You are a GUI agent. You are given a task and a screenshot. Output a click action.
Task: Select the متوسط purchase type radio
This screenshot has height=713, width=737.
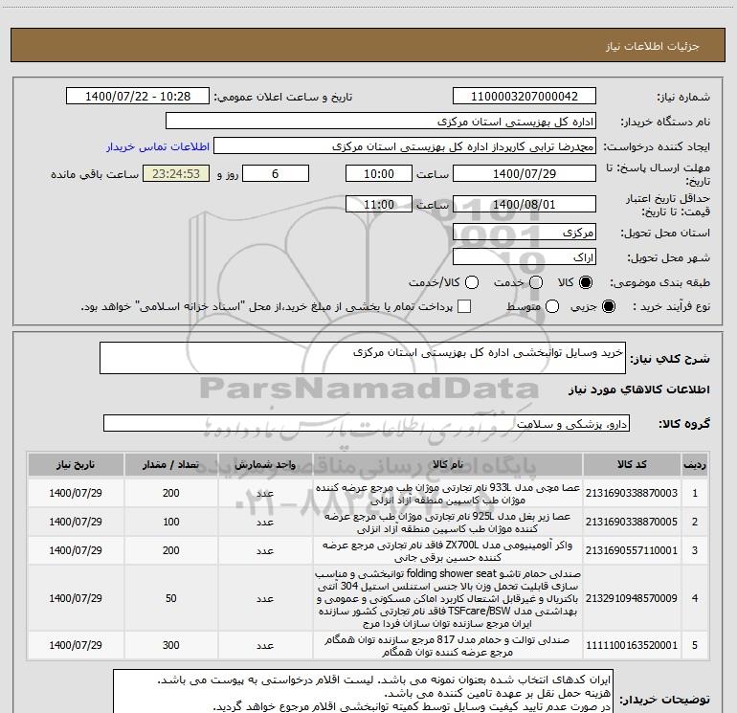tap(552, 306)
